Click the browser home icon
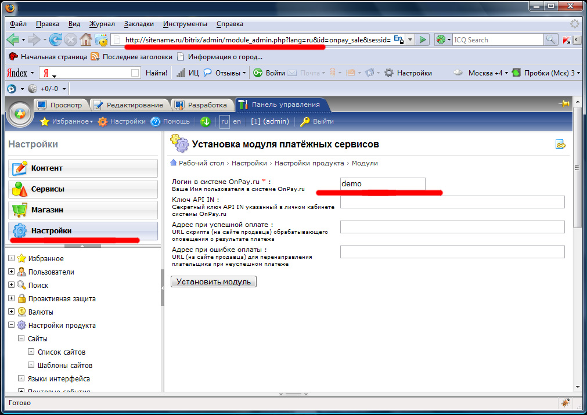The width and height of the screenshot is (587, 415). click(x=86, y=40)
